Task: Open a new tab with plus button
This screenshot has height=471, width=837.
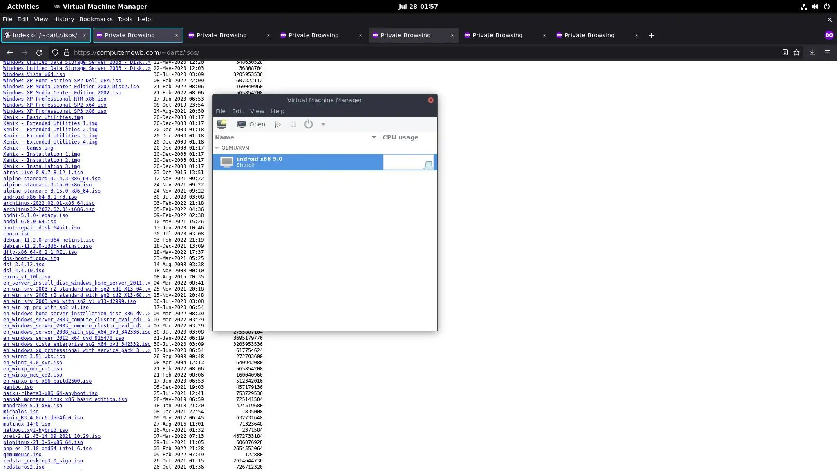Action: coord(651,35)
